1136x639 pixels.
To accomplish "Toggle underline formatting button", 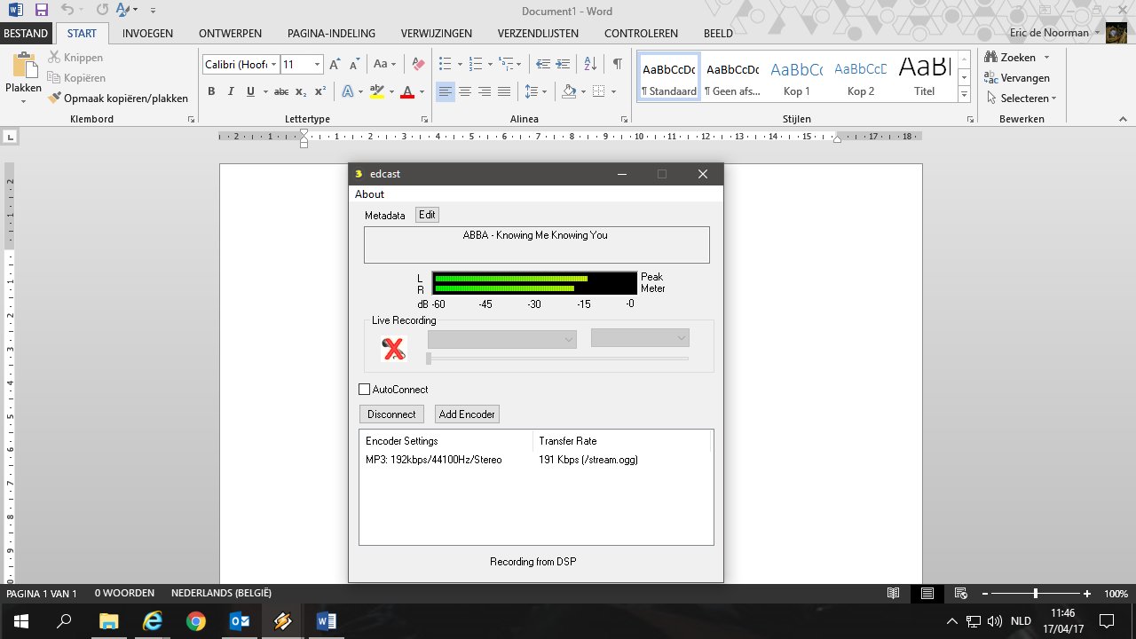I will pos(250,91).
